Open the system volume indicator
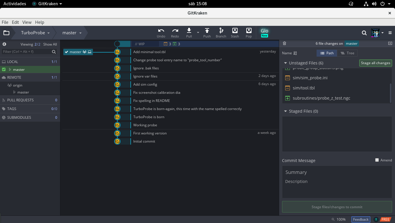The width and height of the screenshot is (395, 223). tap(374, 4)
